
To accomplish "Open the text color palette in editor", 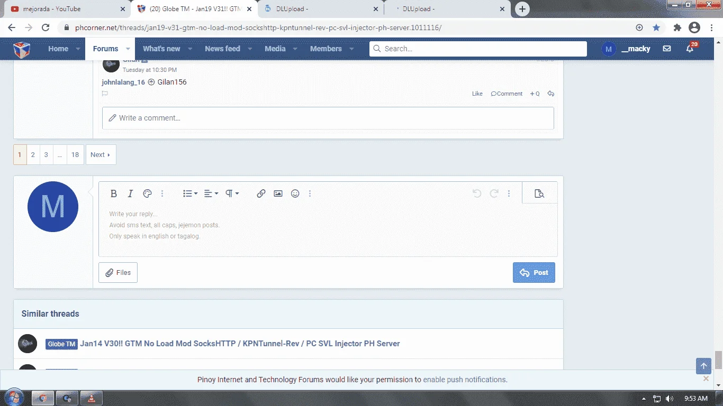I will pos(148,193).
